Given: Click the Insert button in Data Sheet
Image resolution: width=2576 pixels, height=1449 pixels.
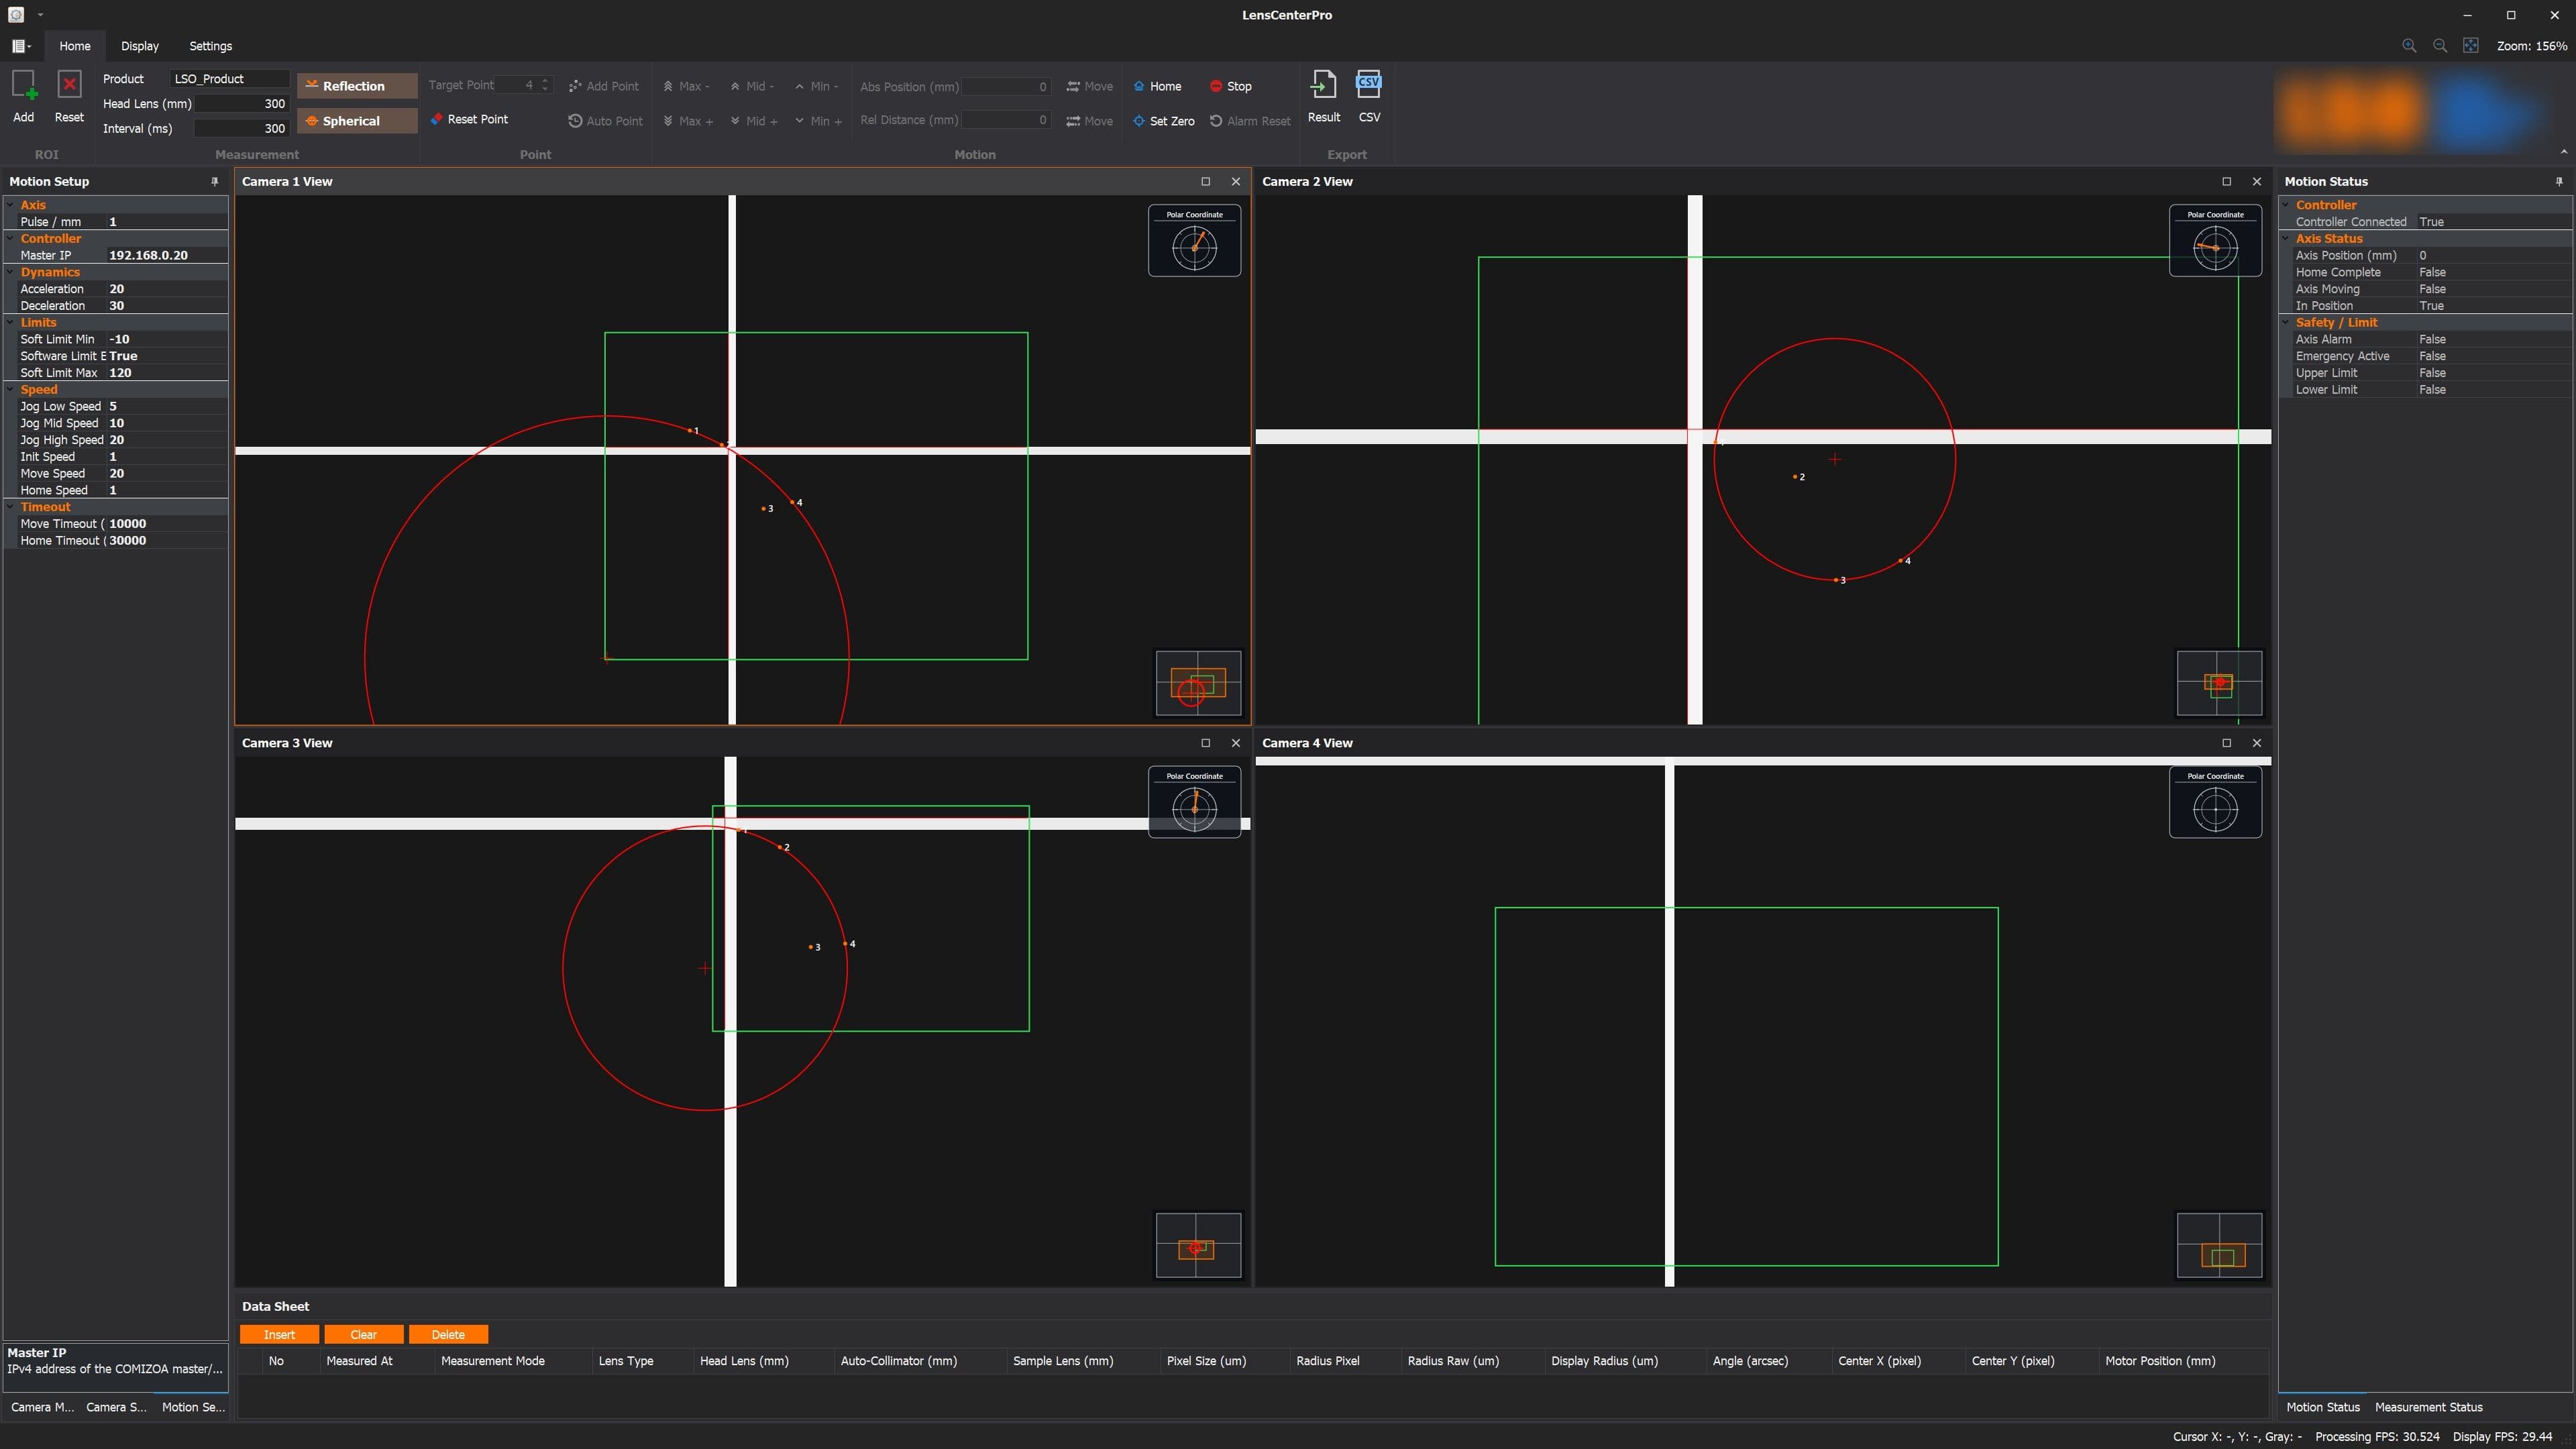Looking at the screenshot, I should click(x=279, y=1335).
